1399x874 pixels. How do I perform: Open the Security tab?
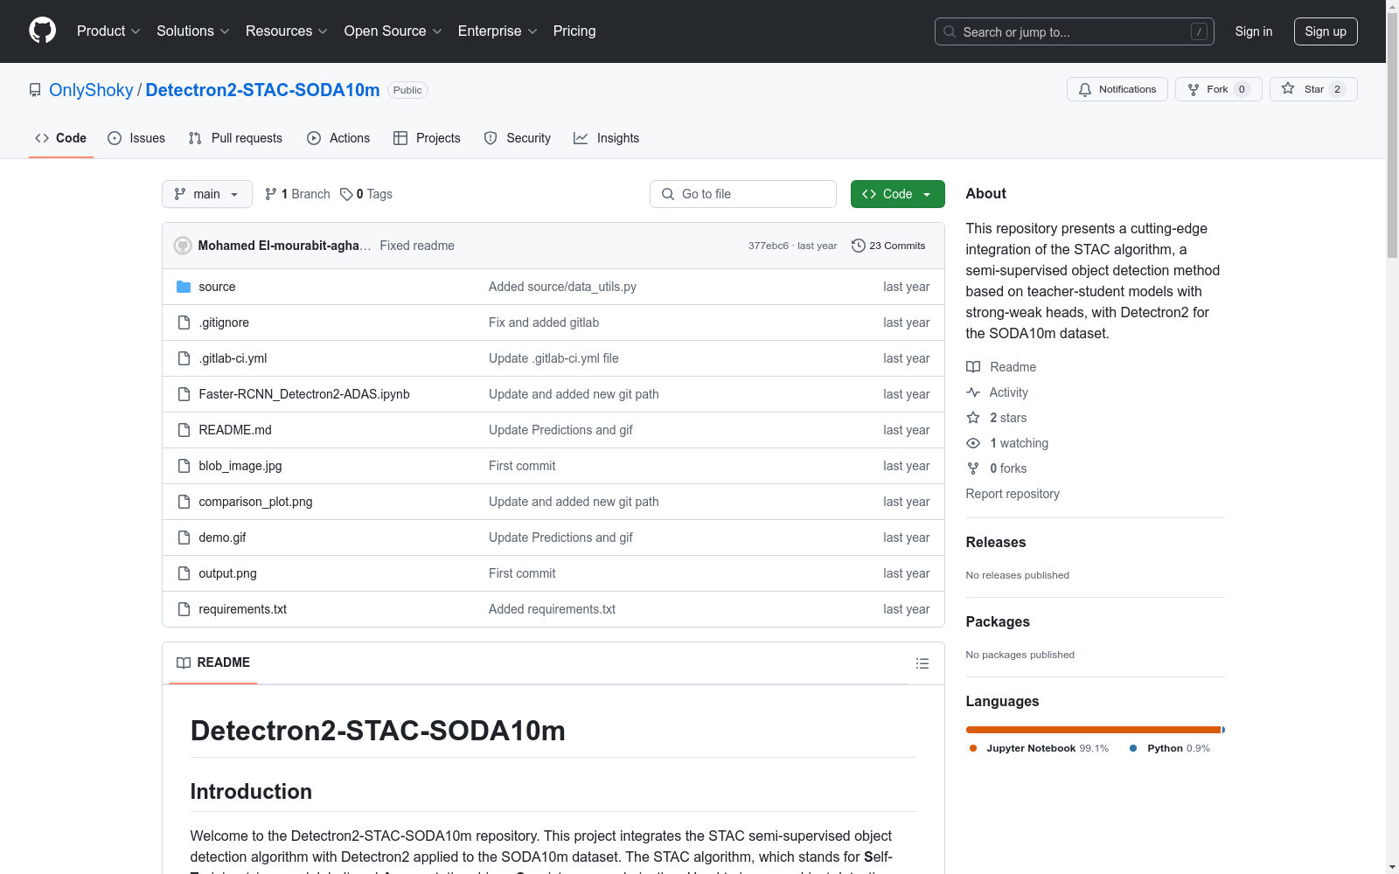(518, 138)
